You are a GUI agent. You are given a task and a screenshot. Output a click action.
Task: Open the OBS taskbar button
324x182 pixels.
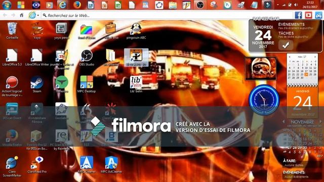(200, 5)
